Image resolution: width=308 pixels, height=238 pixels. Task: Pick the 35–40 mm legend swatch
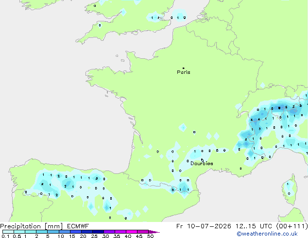click(120, 232)
